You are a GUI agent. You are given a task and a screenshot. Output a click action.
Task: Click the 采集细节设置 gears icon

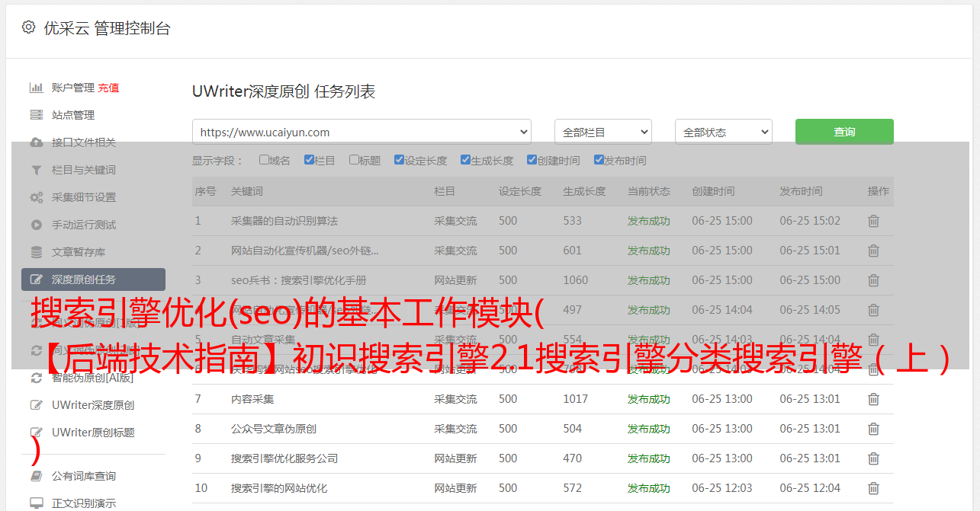point(36,197)
